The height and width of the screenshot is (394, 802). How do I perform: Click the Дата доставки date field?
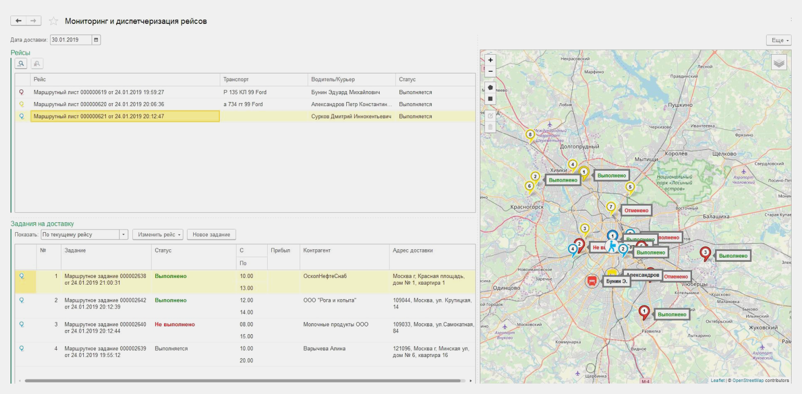(71, 40)
